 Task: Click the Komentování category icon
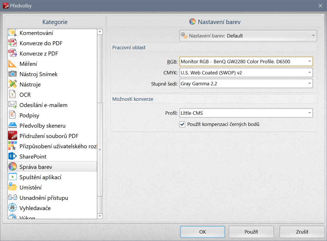13,33
